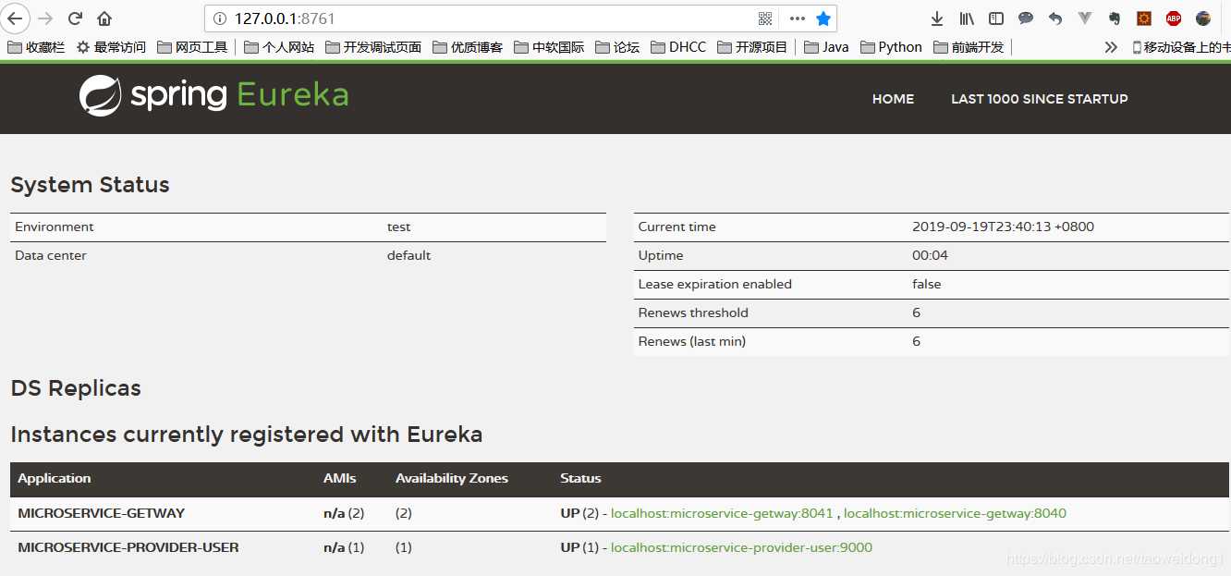Open the 优质博客 bookmarks folder

point(468,47)
